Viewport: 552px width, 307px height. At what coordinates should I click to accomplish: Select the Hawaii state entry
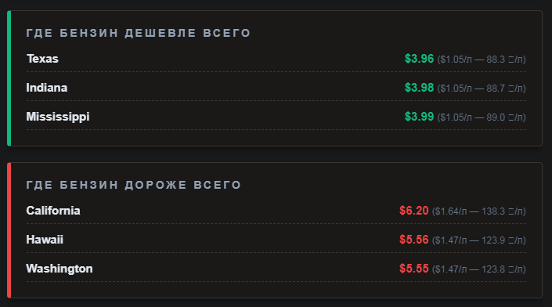45,240
